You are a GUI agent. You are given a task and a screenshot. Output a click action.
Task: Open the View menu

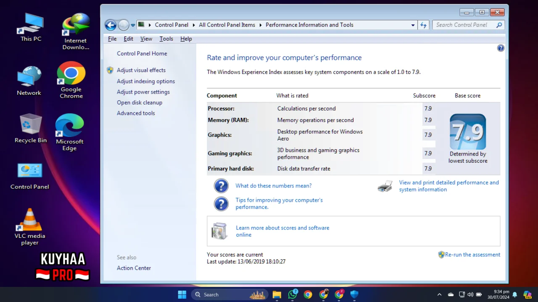coord(146,39)
